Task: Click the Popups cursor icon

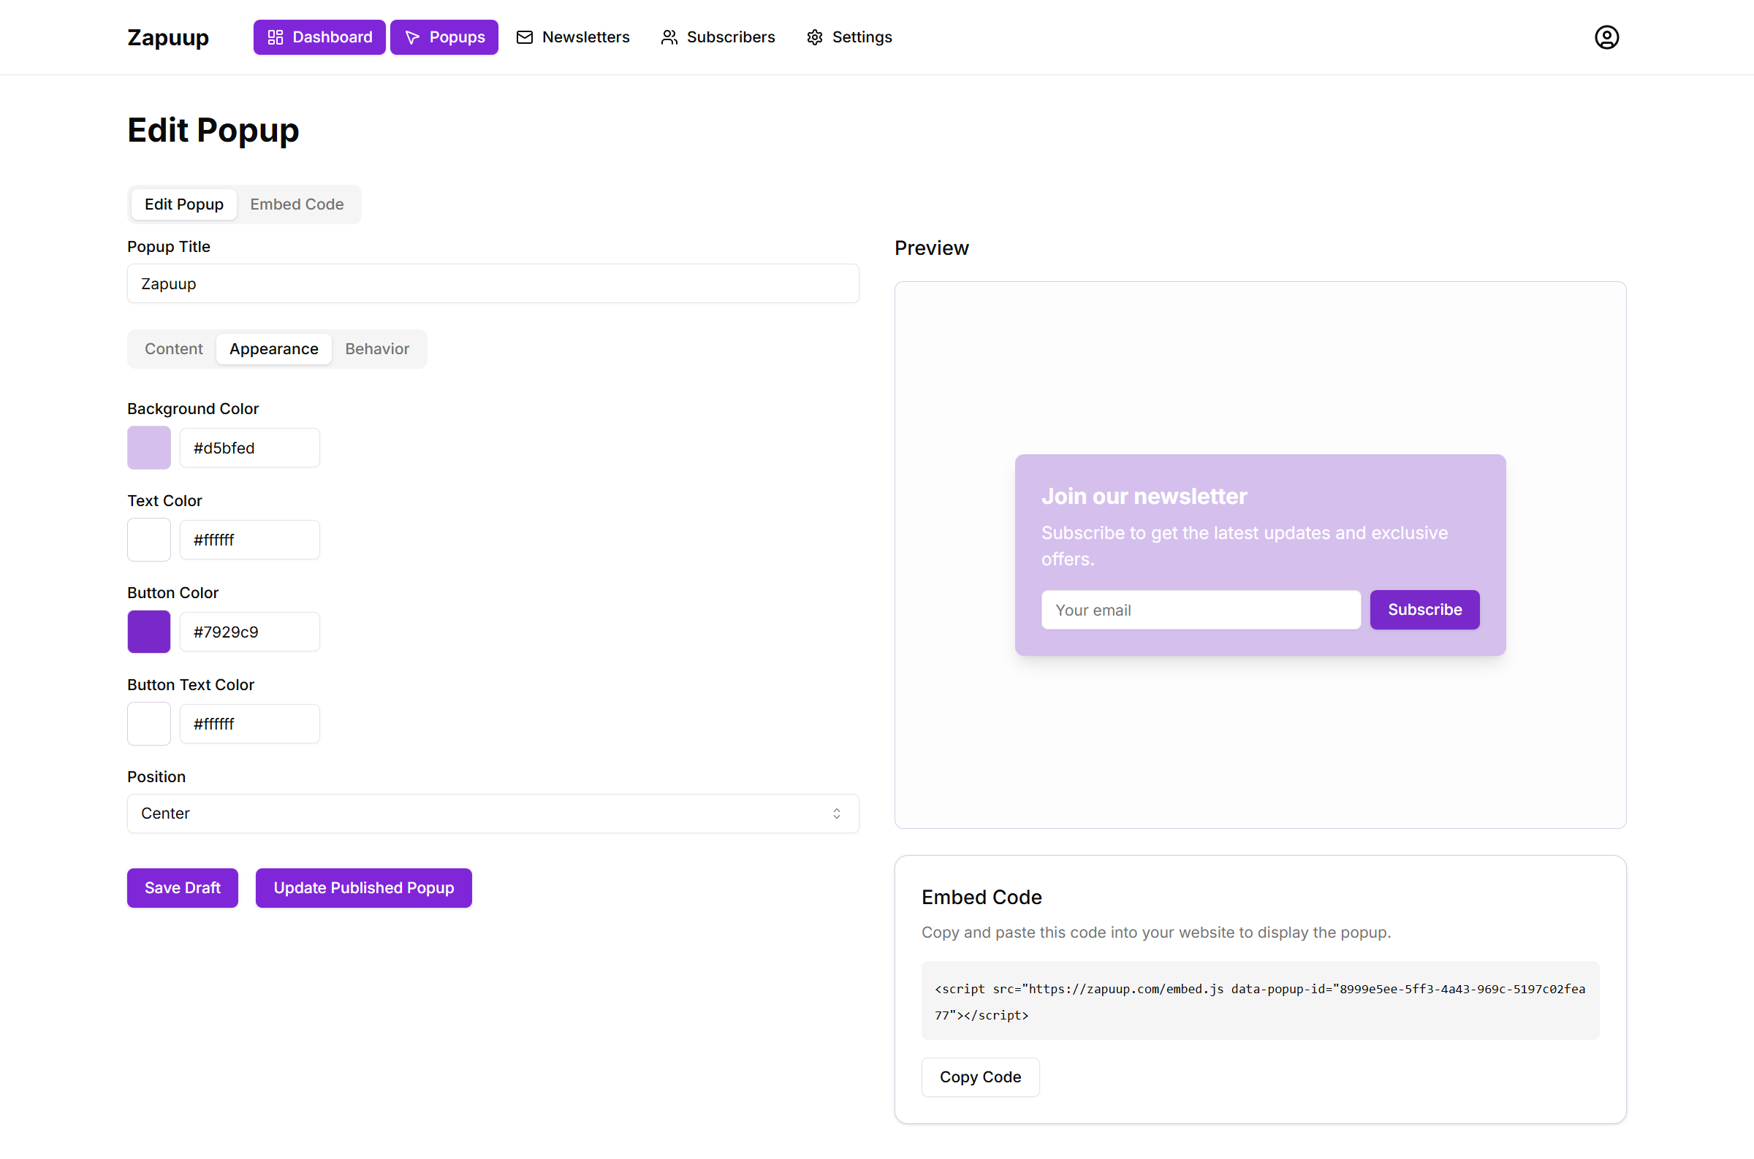Action: pyautogui.click(x=413, y=37)
